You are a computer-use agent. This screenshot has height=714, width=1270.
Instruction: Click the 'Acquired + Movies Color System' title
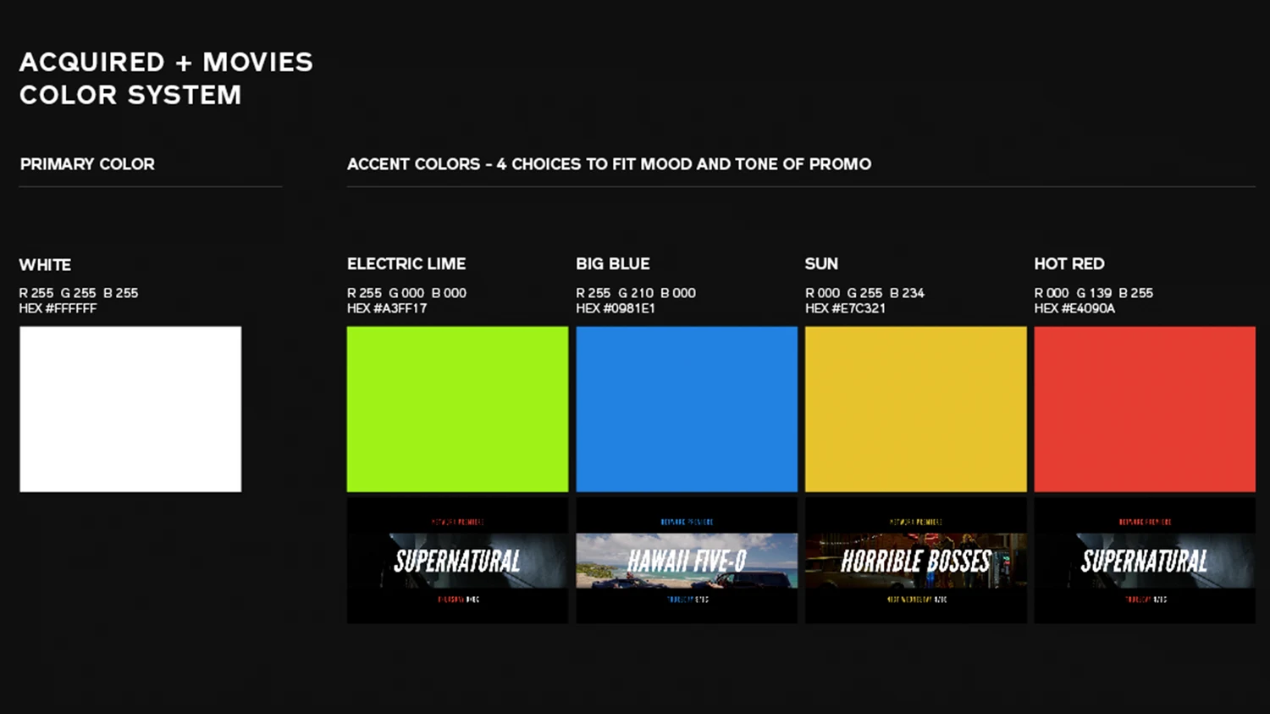pyautogui.click(x=166, y=78)
